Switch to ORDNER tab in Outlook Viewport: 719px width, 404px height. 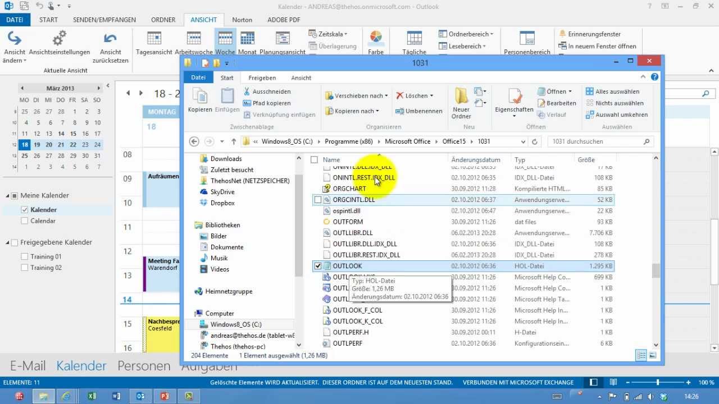[163, 20]
